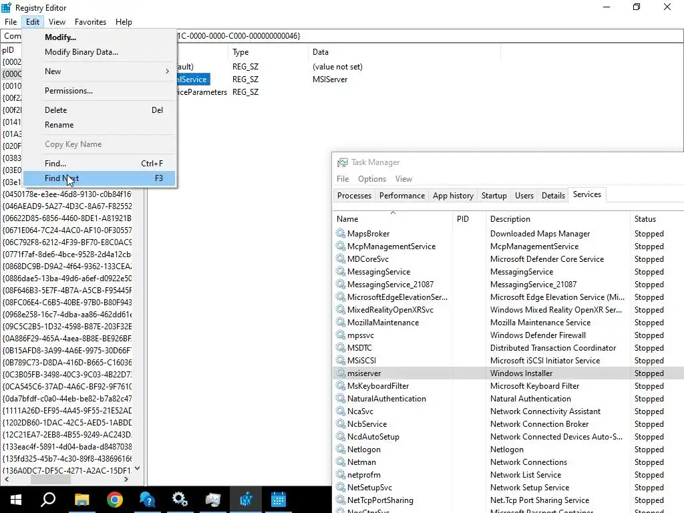The image size is (684, 513).
Task: Click the MessagingService_21087 service icon
Action: point(340,284)
